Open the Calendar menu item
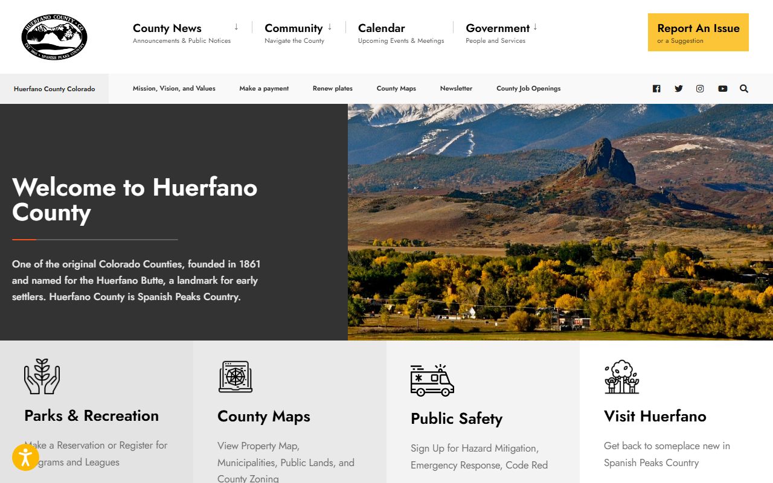The height and width of the screenshot is (483, 773). click(382, 28)
